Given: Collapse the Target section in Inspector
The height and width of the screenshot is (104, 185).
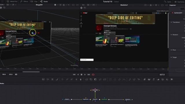Looking at the screenshot, I should click(171, 57).
